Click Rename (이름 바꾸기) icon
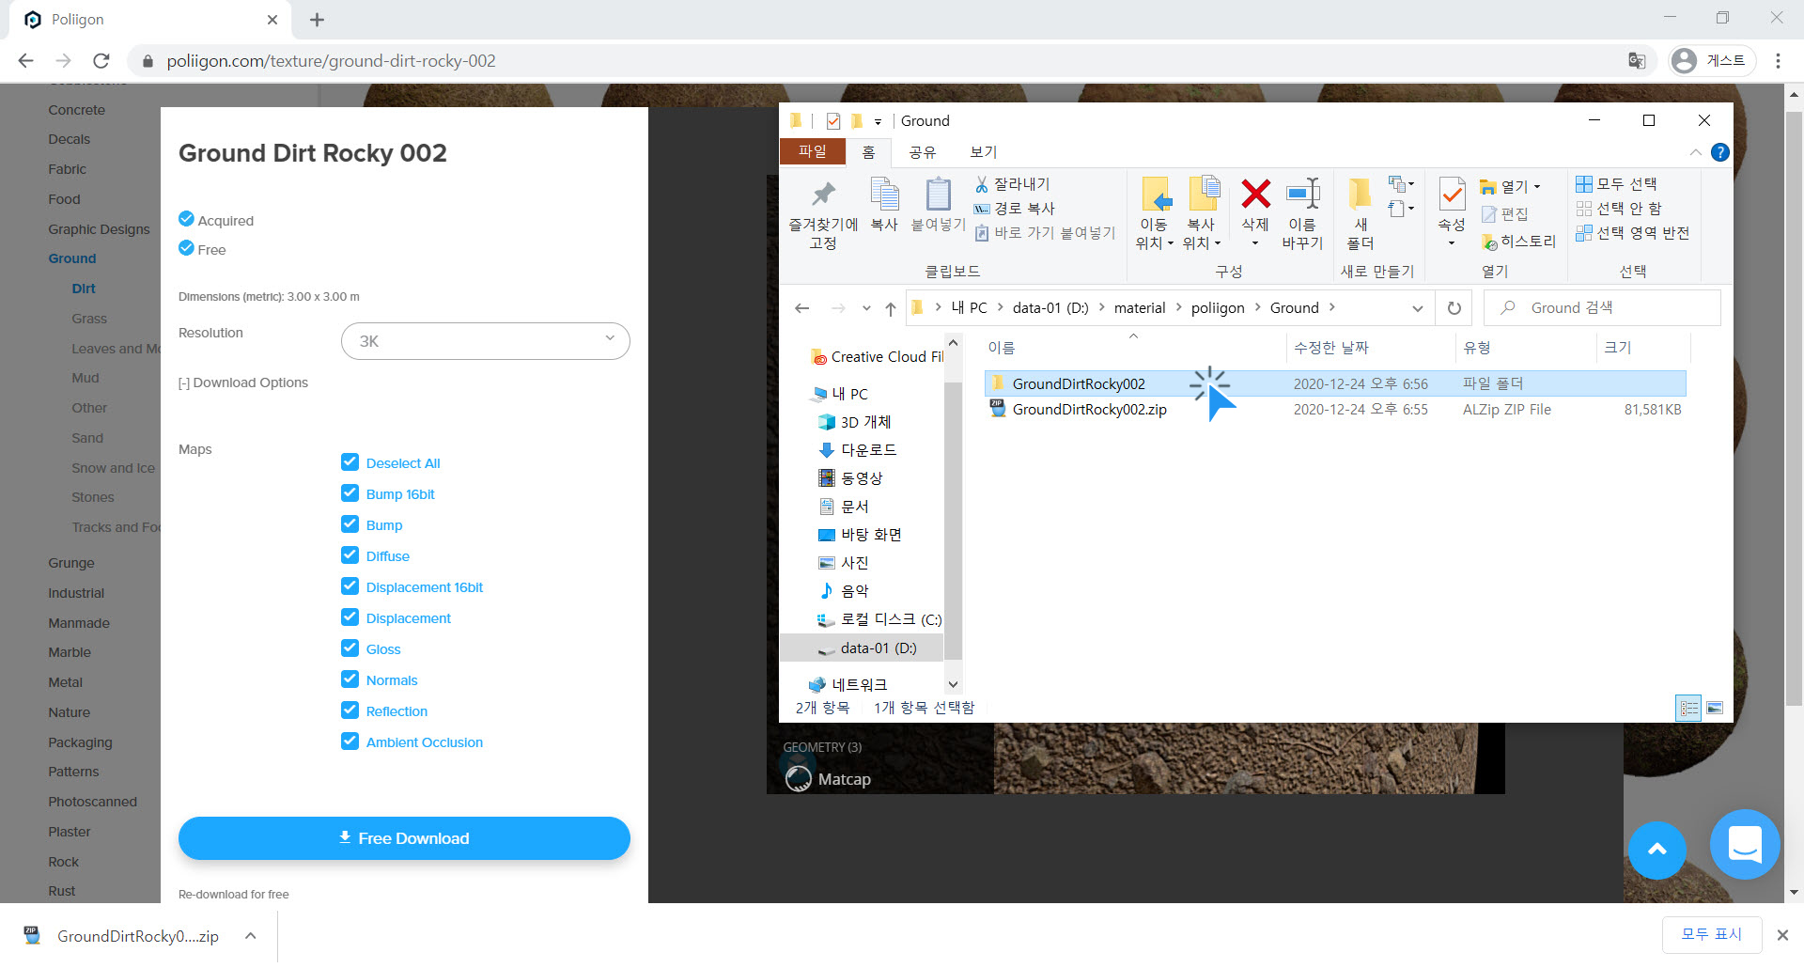 [1302, 213]
